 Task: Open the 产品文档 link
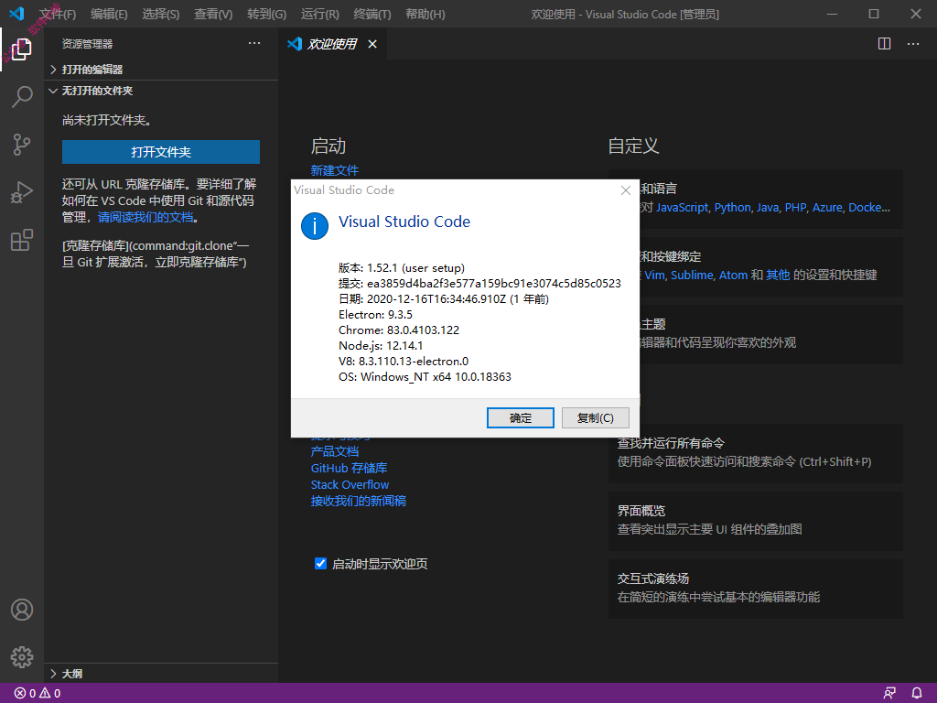[x=334, y=451]
